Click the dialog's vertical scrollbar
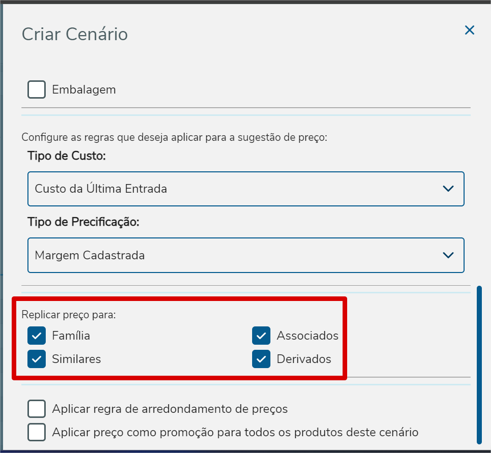Screen dimensions: 491x453 [x=478, y=365]
